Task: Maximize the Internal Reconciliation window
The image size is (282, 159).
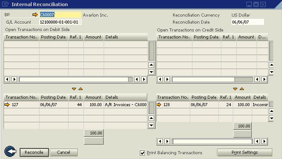Action: [x=256, y=4]
